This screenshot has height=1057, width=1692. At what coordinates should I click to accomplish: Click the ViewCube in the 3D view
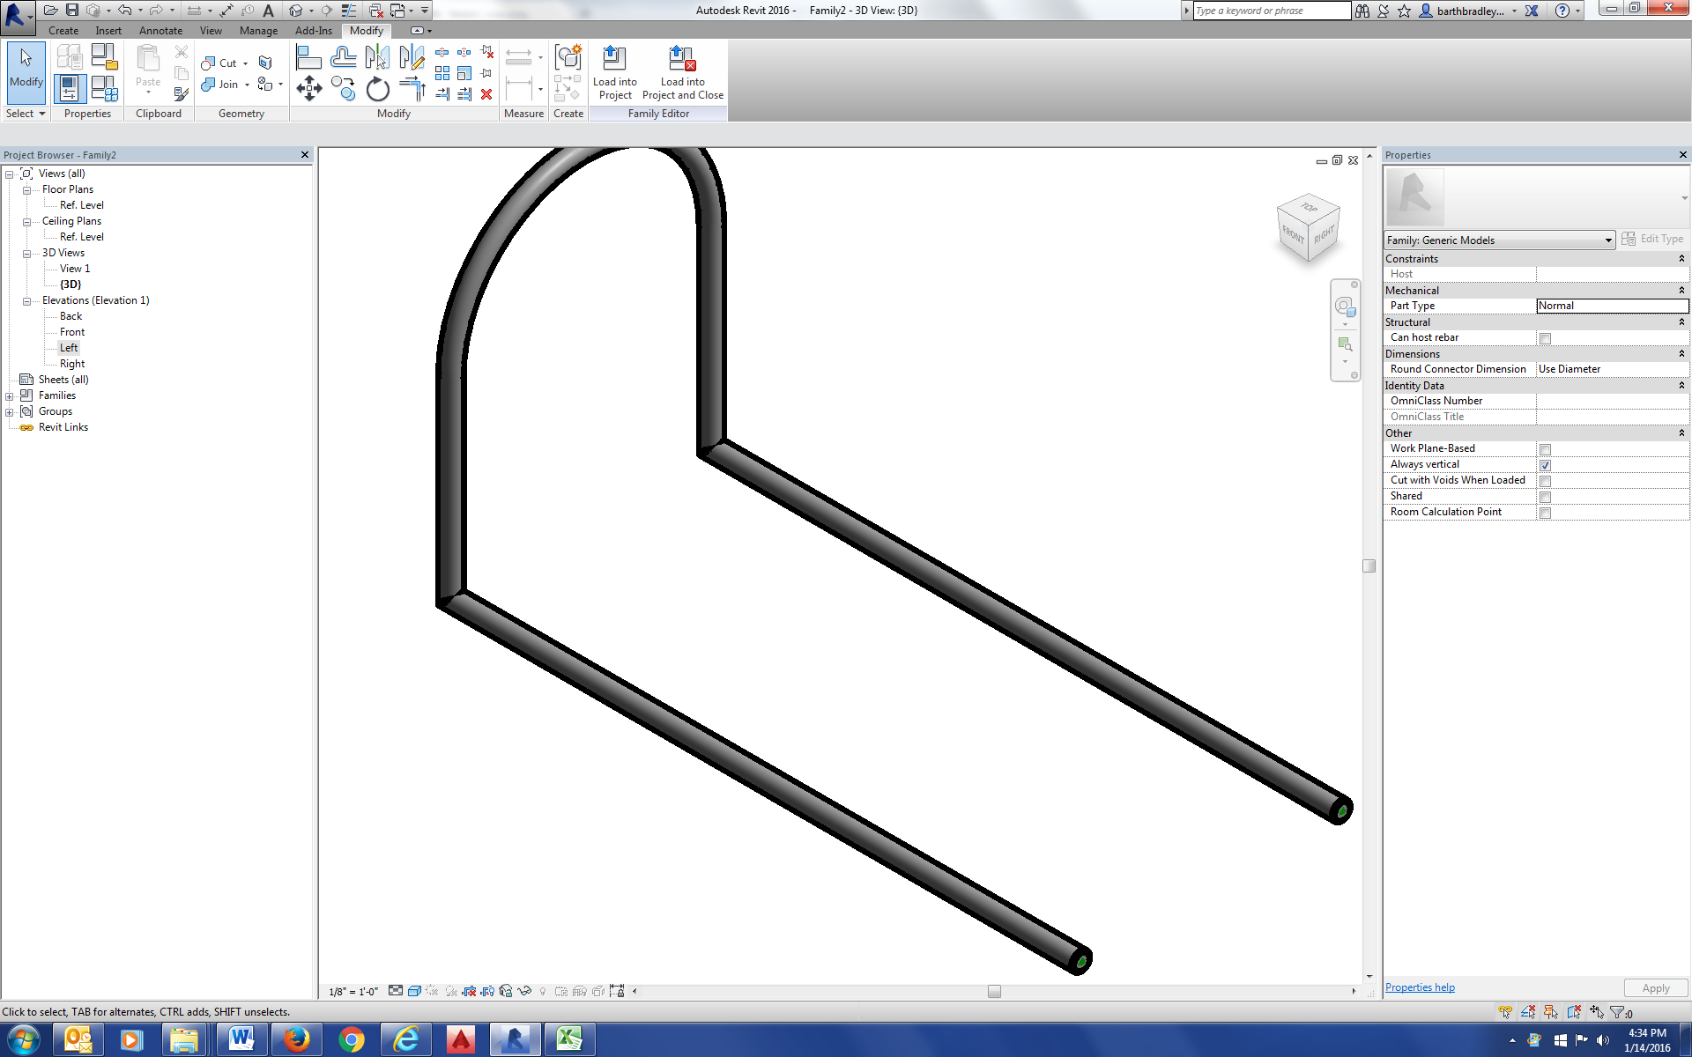click(1308, 228)
